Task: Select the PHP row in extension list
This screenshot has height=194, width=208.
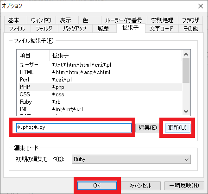Action: [x=101, y=87]
